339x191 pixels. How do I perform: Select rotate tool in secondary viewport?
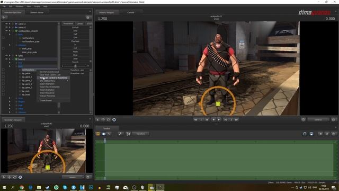tap(15, 177)
